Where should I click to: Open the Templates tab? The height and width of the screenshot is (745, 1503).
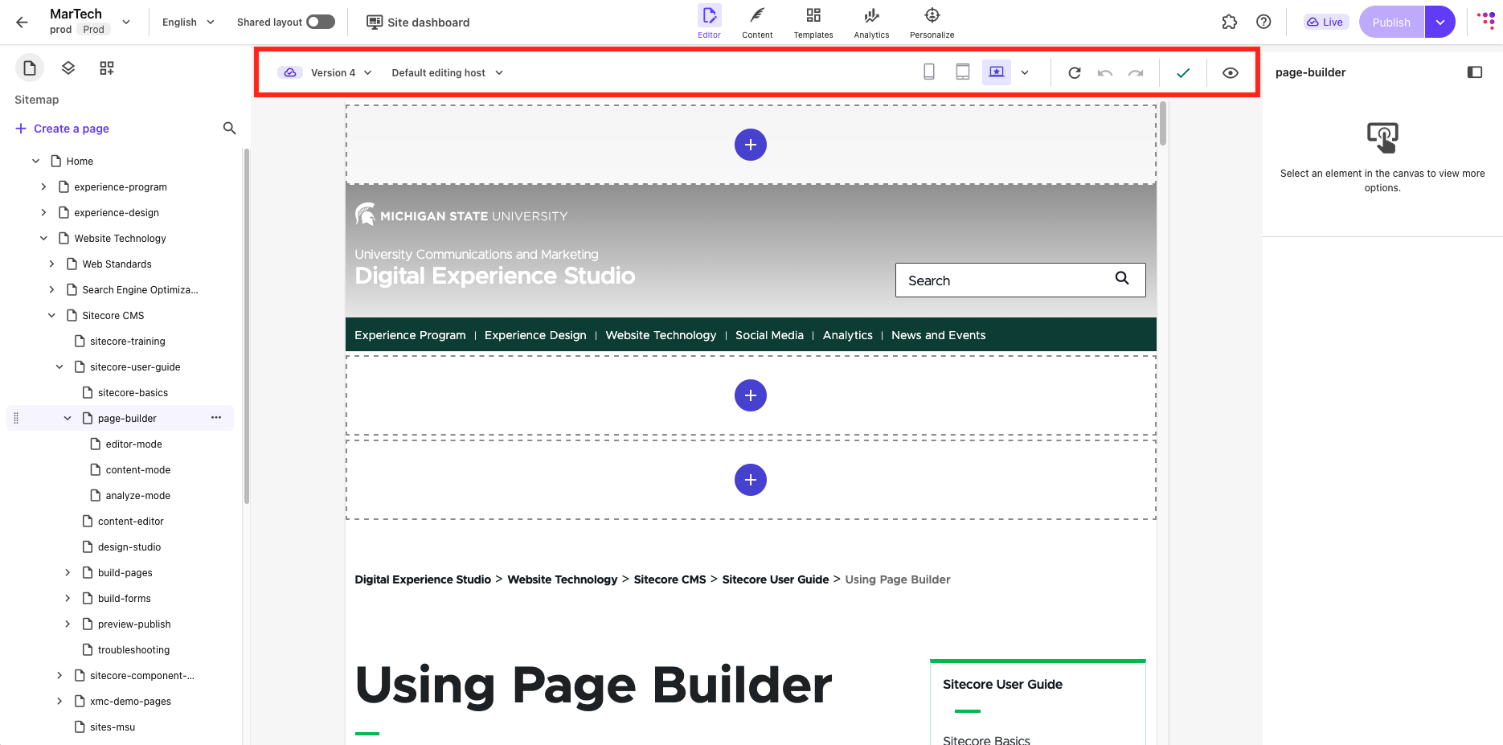[x=813, y=23]
